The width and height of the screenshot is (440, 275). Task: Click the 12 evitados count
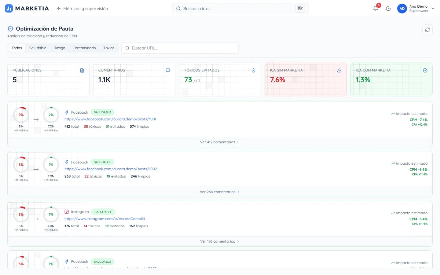pyautogui.click(x=115, y=226)
